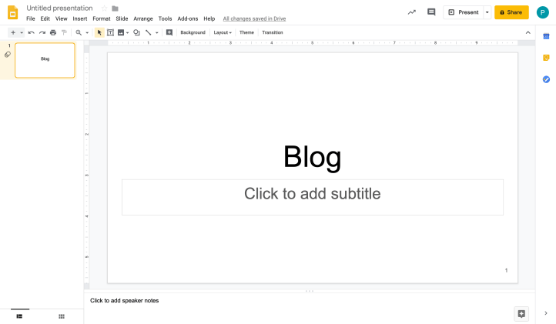The image size is (556, 324).
Task: Open the Arrange menu
Action: click(143, 18)
